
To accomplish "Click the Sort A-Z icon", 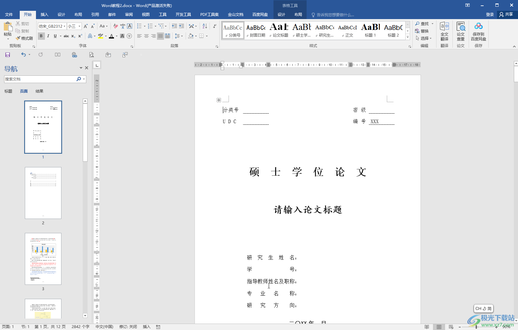I will pos(205,26).
